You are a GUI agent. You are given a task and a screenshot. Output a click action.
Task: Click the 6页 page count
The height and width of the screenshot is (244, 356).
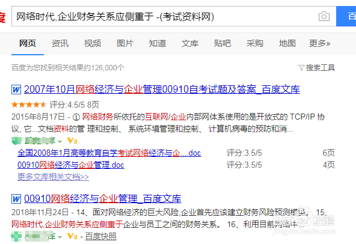(x=329, y=153)
